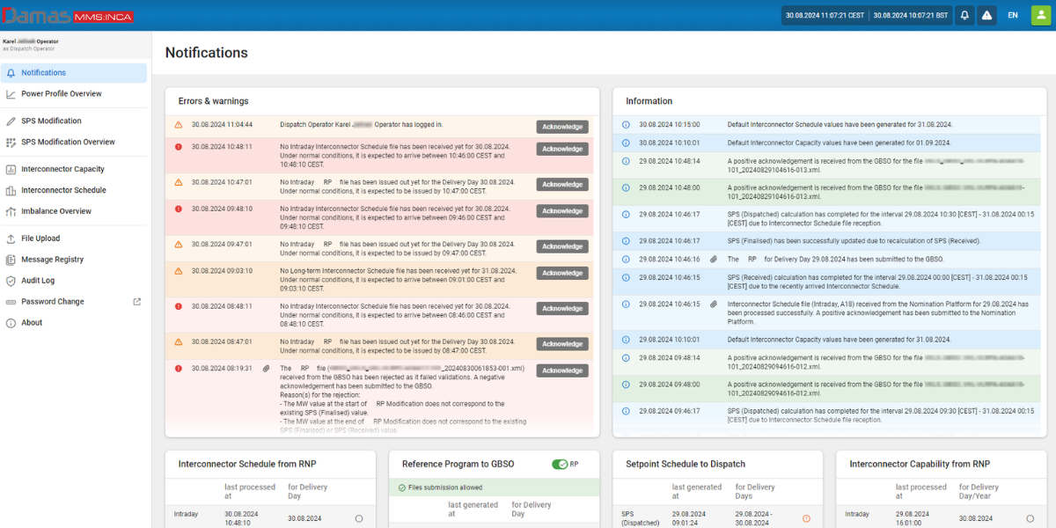Click the warning triangle icon in top bar
1056x528 pixels.
click(987, 16)
